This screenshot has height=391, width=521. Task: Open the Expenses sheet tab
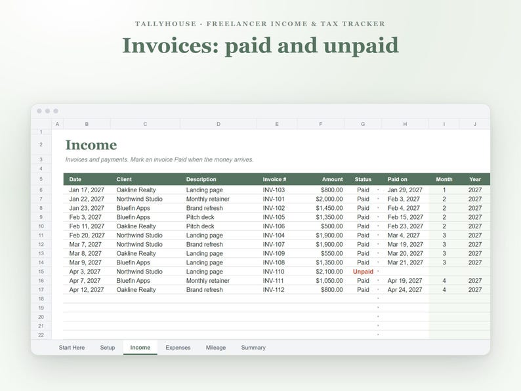[x=178, y=348]
